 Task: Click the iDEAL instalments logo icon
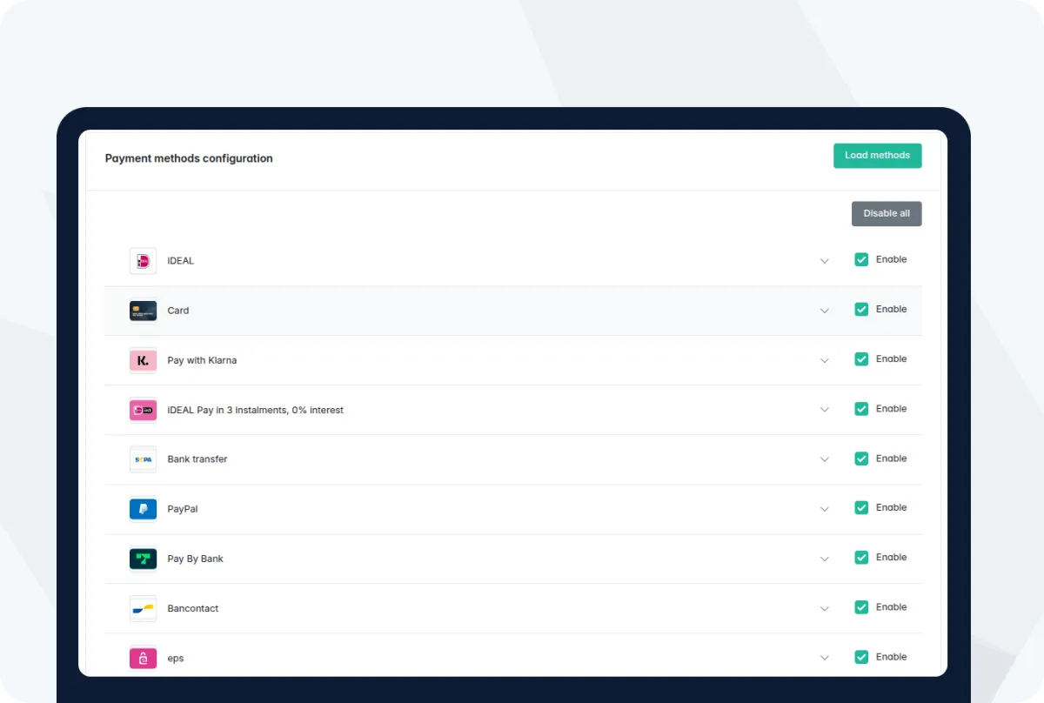(143, 410)
